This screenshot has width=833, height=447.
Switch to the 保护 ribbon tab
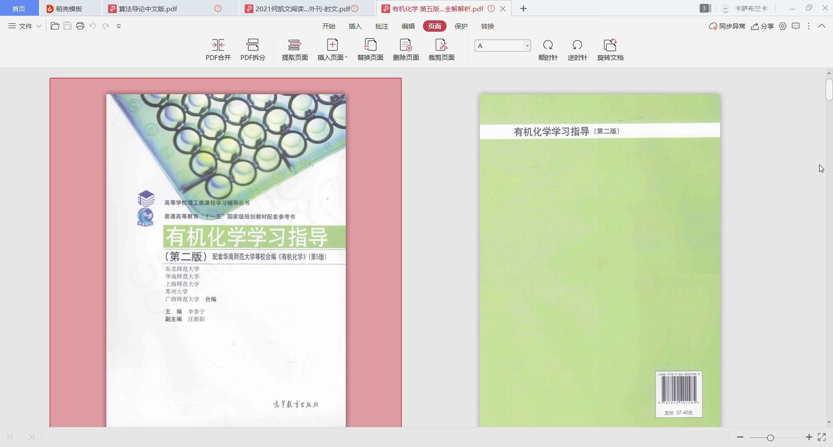pos(461,26)
